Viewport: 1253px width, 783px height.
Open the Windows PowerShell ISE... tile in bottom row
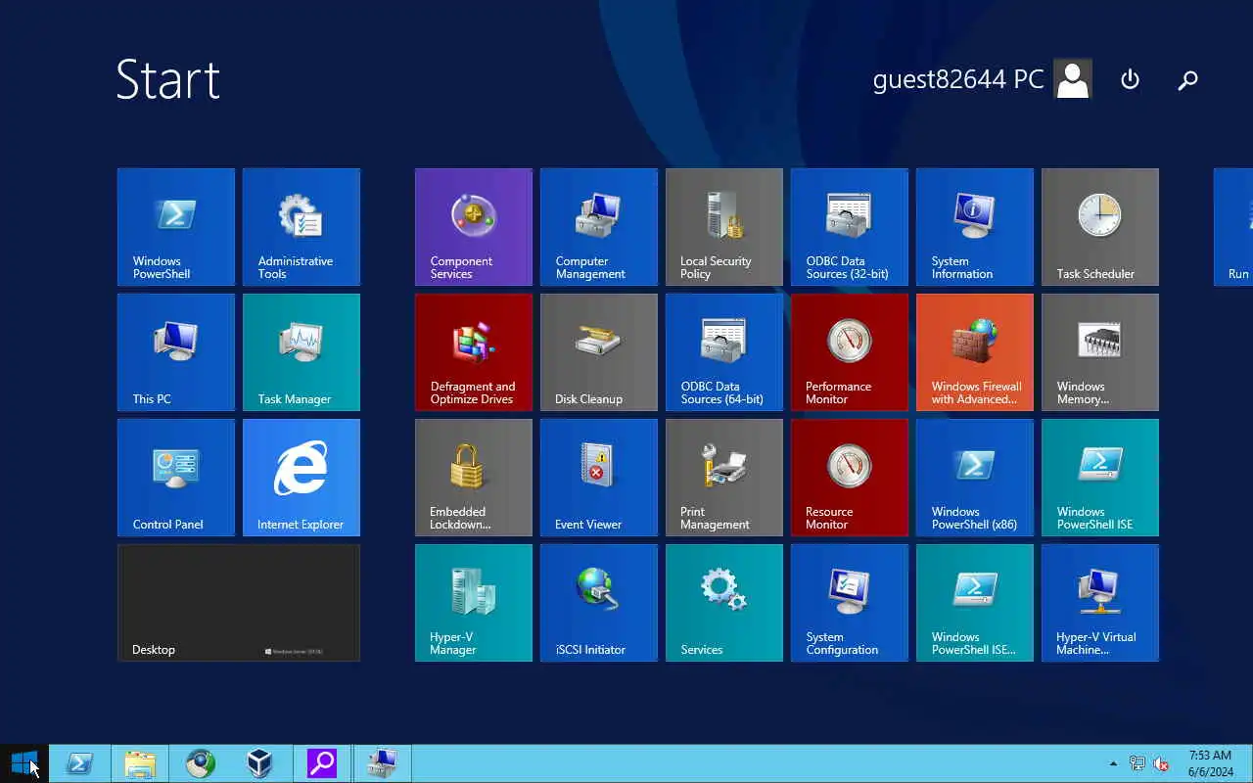point(975,603)
